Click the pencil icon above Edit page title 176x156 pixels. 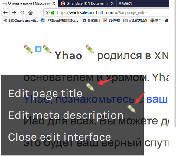[x=90, y=87]
